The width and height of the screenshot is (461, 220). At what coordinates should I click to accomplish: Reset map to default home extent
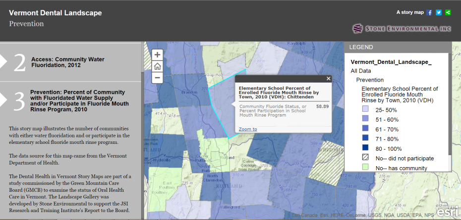[x=157, y=66]
